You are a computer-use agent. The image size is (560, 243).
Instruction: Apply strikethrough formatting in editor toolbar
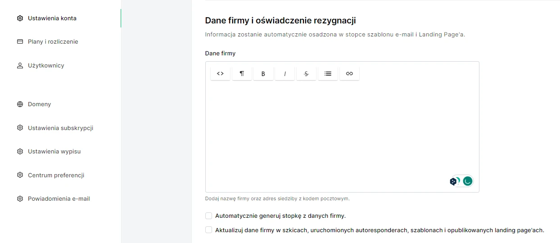coord(307,73)
